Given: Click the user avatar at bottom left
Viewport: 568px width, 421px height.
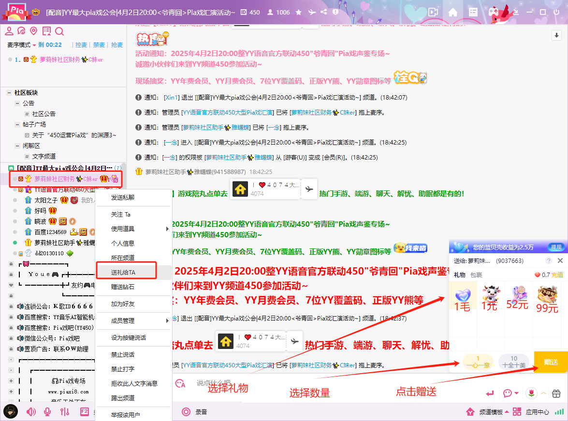Looking at the screenshot, I should coord(11,412).
